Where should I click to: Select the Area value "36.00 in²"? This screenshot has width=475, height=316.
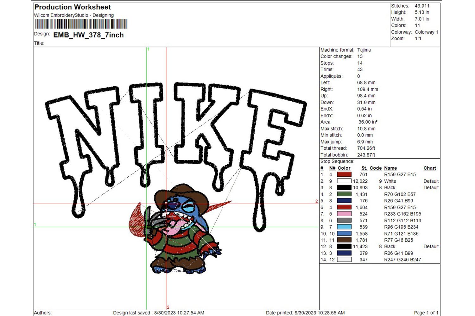click(368, 122)
